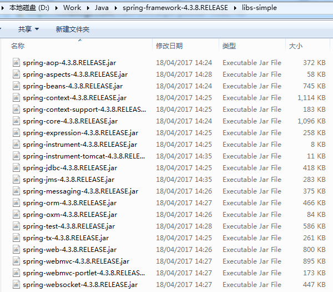Select spring-test-4.3.8.RELEASE.jar file name
Screen dimensions: 333x292
click(69, 226)
